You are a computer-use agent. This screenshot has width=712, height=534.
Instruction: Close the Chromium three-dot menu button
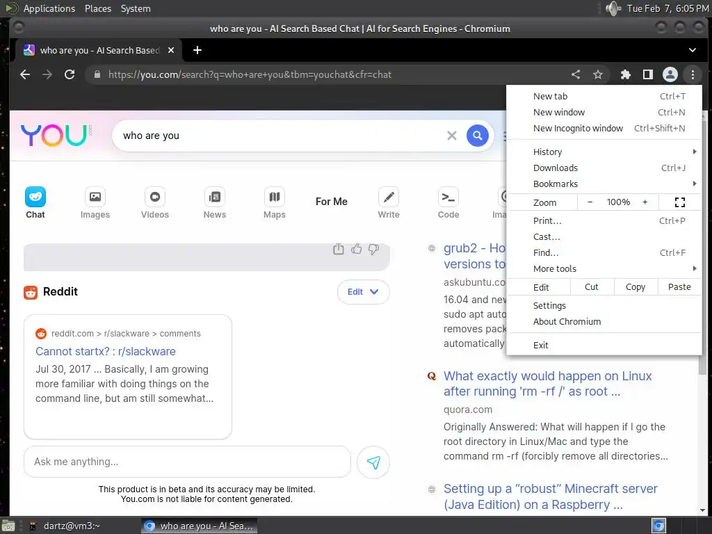[x=693, y=74]
